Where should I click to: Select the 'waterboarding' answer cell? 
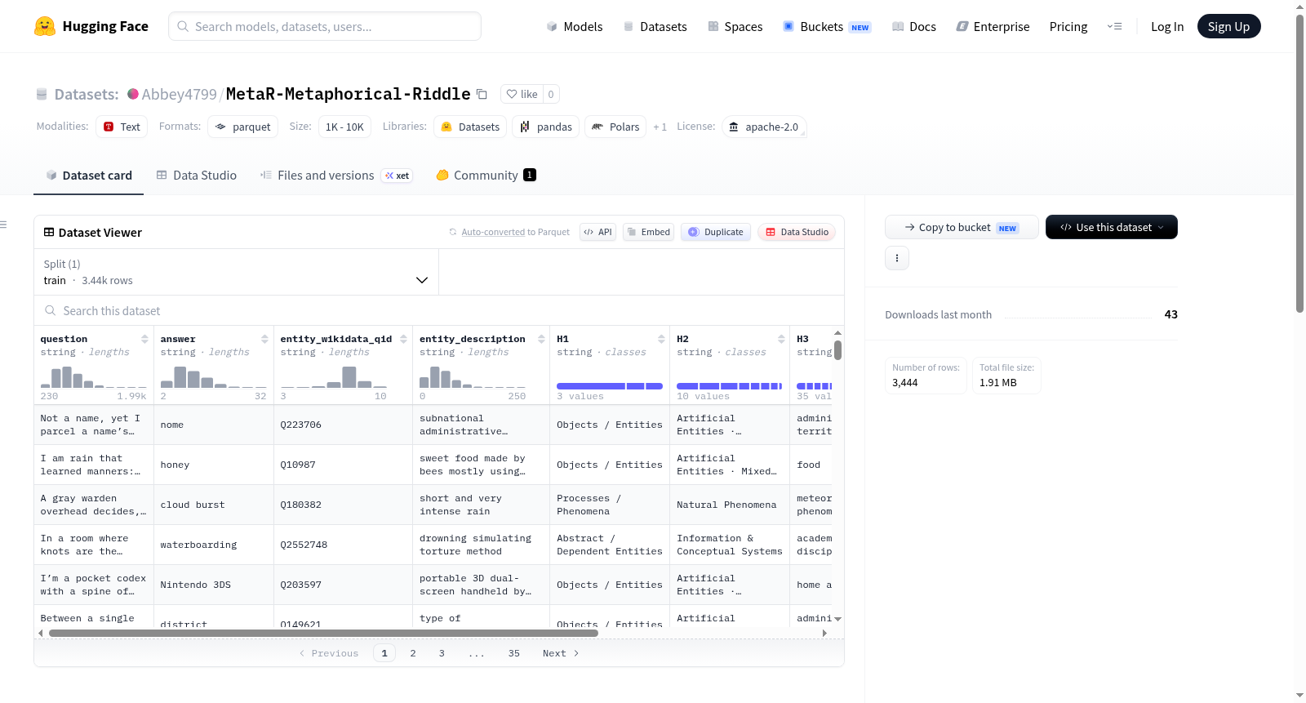pos(213,545)
